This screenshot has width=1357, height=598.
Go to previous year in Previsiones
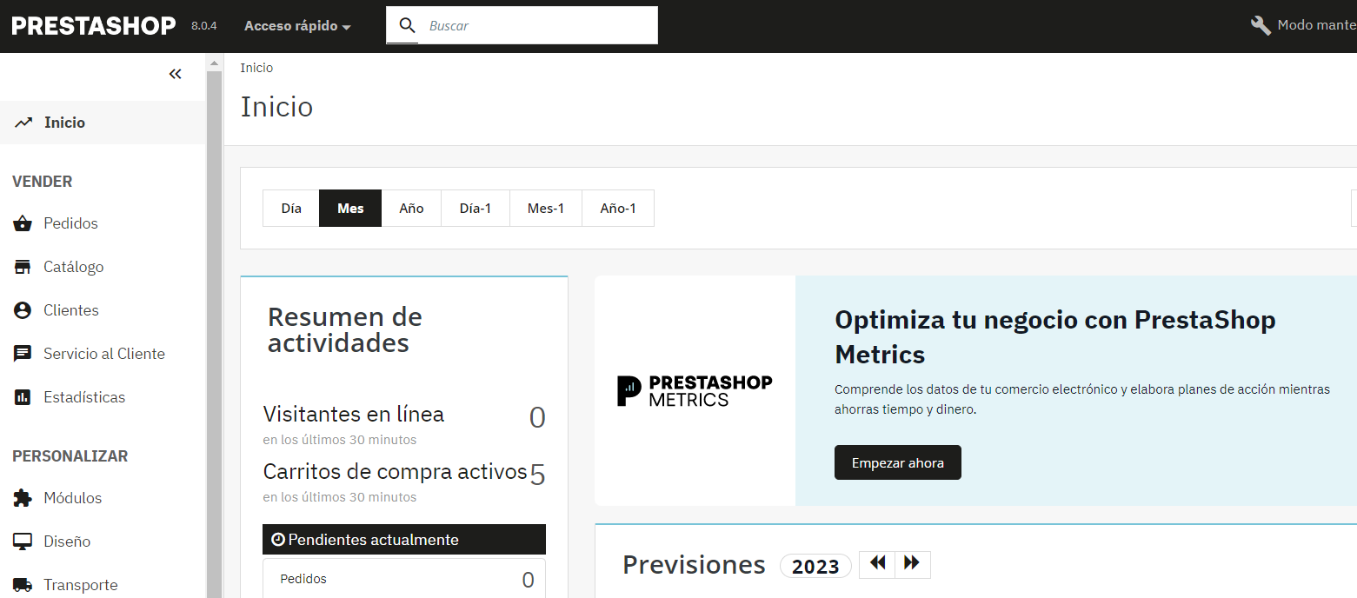click(x=877, y=564)
